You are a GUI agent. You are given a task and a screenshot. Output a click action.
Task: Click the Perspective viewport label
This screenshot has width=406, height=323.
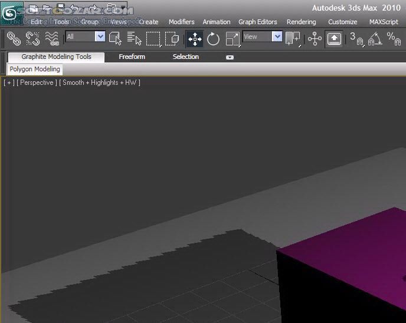click(x=37, y=83)
